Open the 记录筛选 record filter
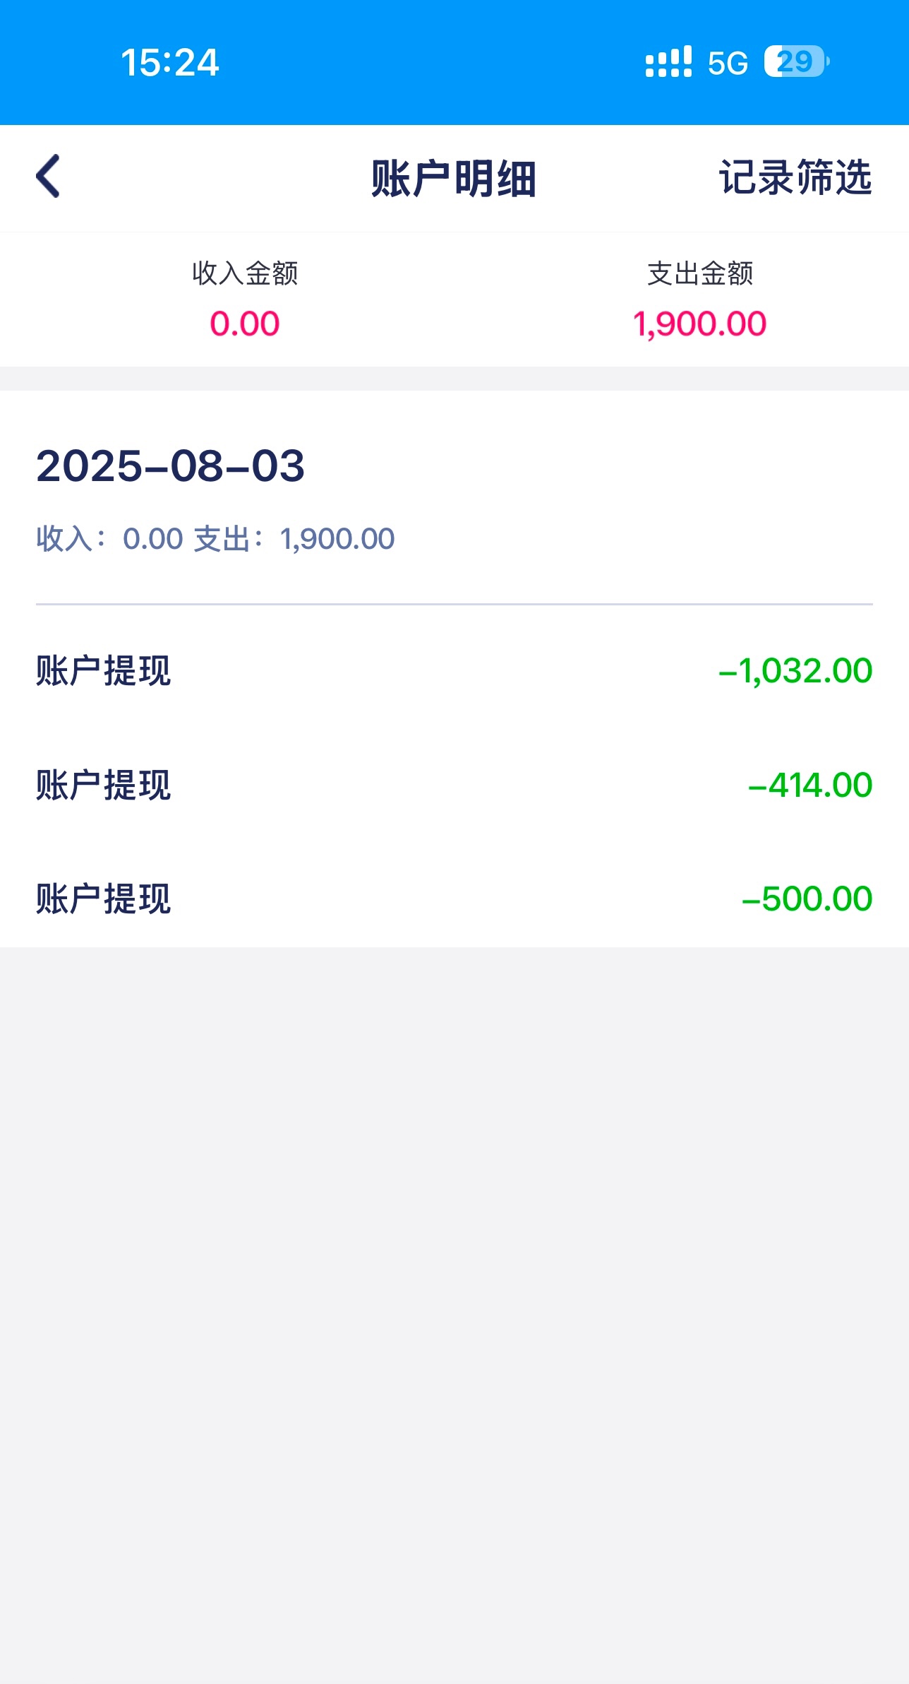The width and height of the screenshot is (909, 1684). click(x=795, y=177)
